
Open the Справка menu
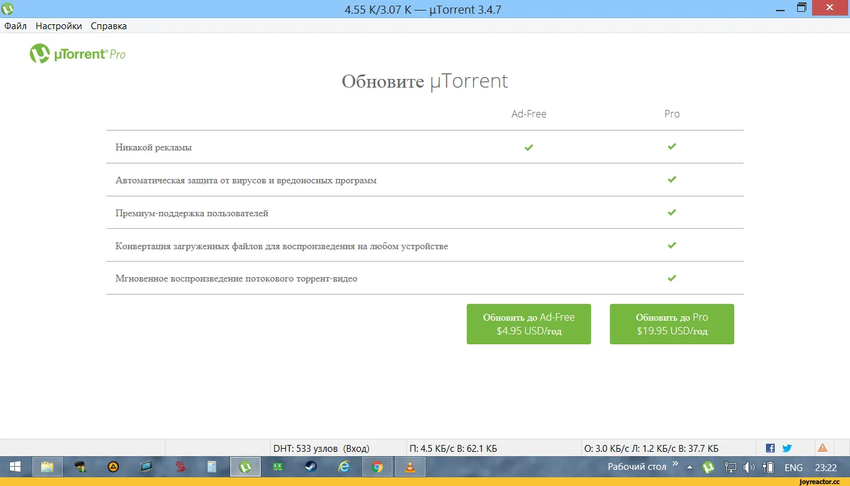[x=109, y=26]
